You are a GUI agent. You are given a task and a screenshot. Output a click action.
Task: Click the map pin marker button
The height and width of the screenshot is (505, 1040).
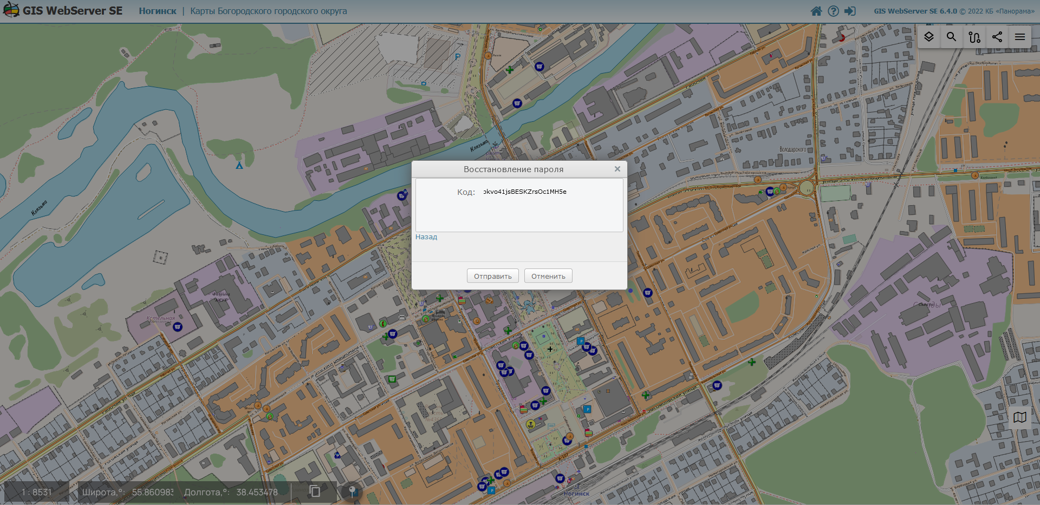[352, 491]
